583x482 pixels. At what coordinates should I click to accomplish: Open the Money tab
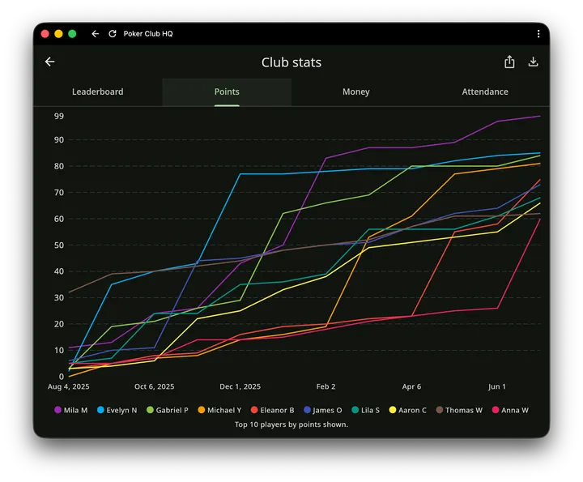(356, 92)
